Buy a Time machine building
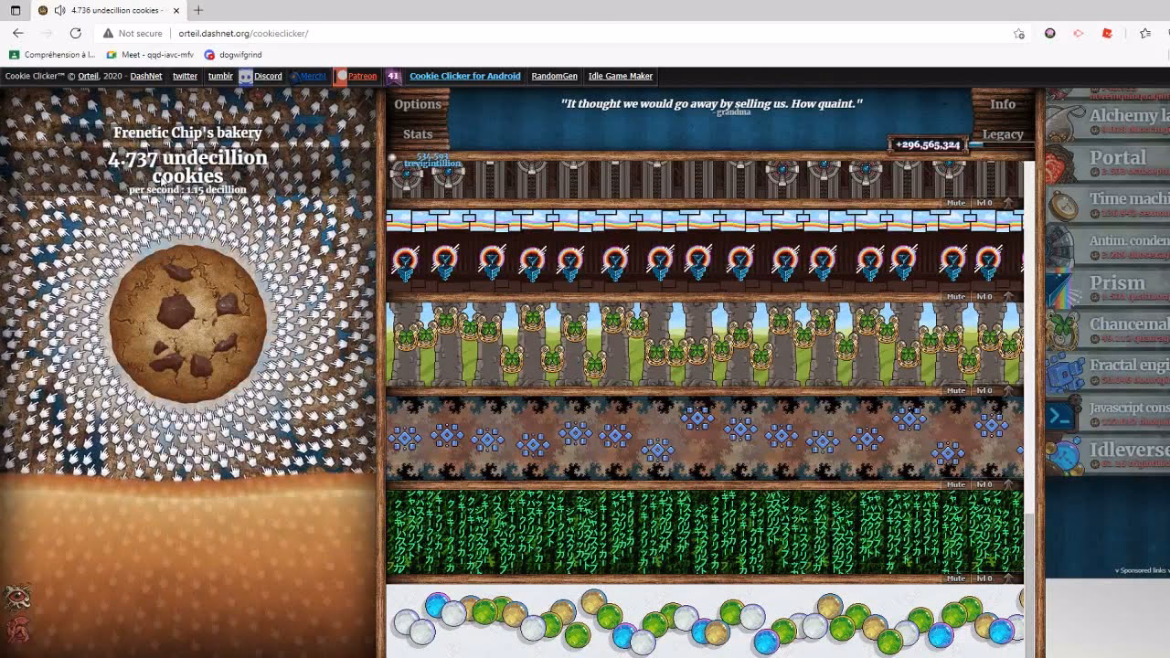This screenshot has width=1170, height=658. pyautogui.click(x=1108, y=205)
